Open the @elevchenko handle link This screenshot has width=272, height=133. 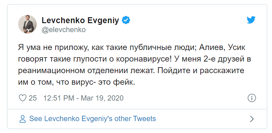[x=64, y=30]
